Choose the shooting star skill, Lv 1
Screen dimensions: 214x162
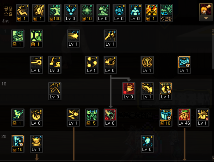[x=73, y=39]
